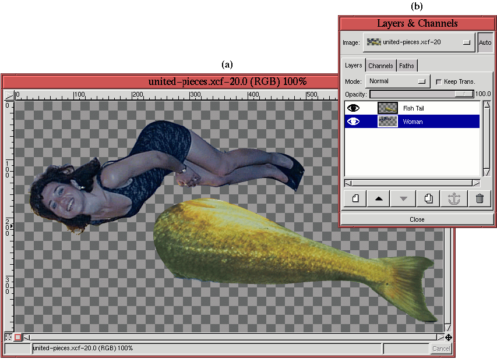Click the Close button in Layers dialog

tap(417, 219)
